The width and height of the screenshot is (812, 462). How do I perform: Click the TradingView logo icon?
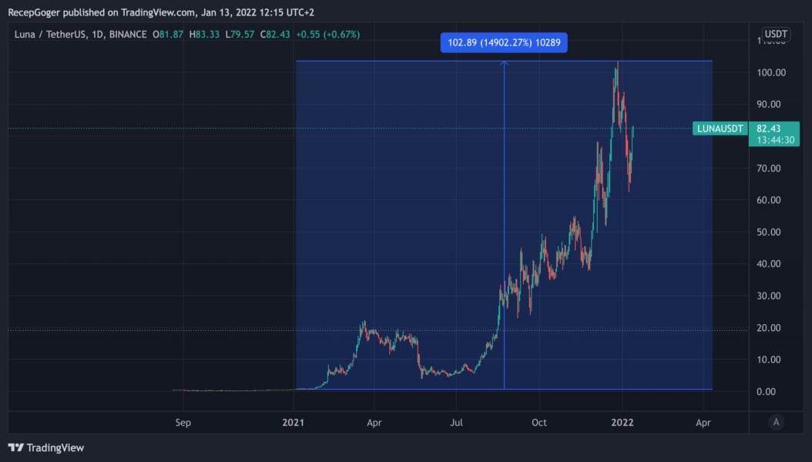tap(16, 447)
